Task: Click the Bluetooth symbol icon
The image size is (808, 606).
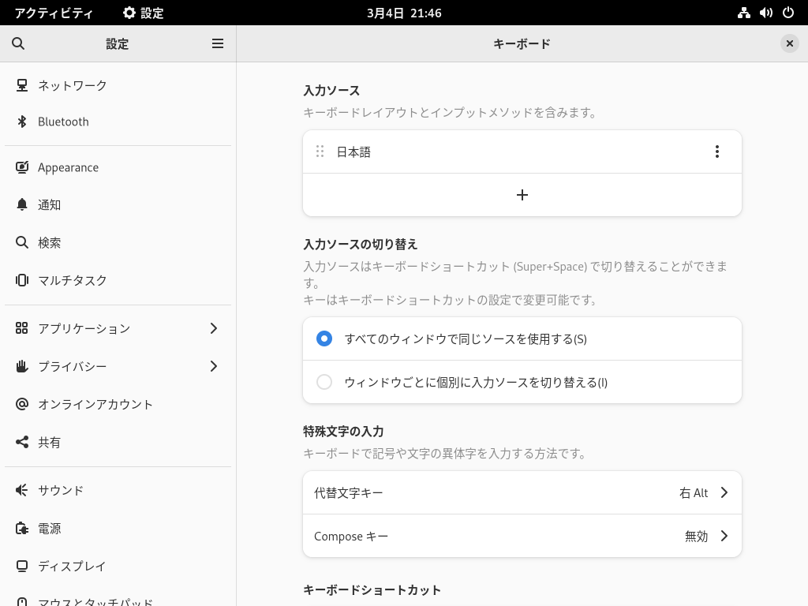Action: pos(21,122)
